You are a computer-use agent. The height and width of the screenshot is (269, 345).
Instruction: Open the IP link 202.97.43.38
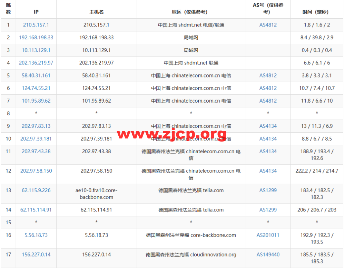(36, 151)
